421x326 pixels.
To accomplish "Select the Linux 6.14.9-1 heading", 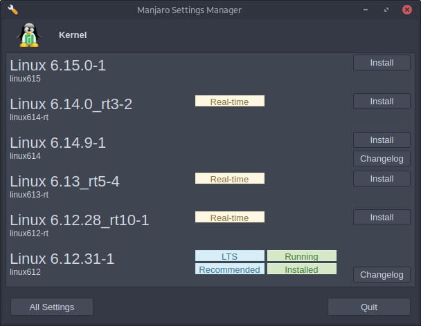I will coord(57,143).
